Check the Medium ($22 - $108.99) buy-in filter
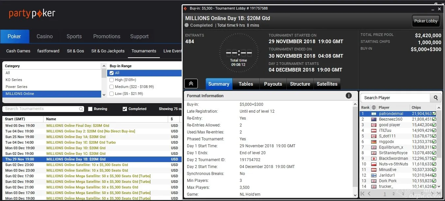445x201 pixels. [112, 87]
